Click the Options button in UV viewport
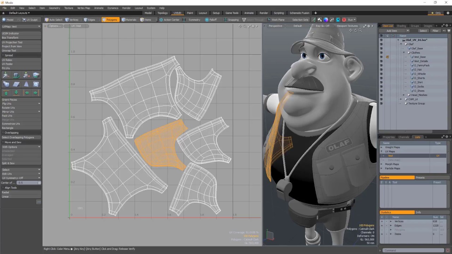The height and width of the screenshot is (254, 452). pyautogui.click(x=54, y=26)
